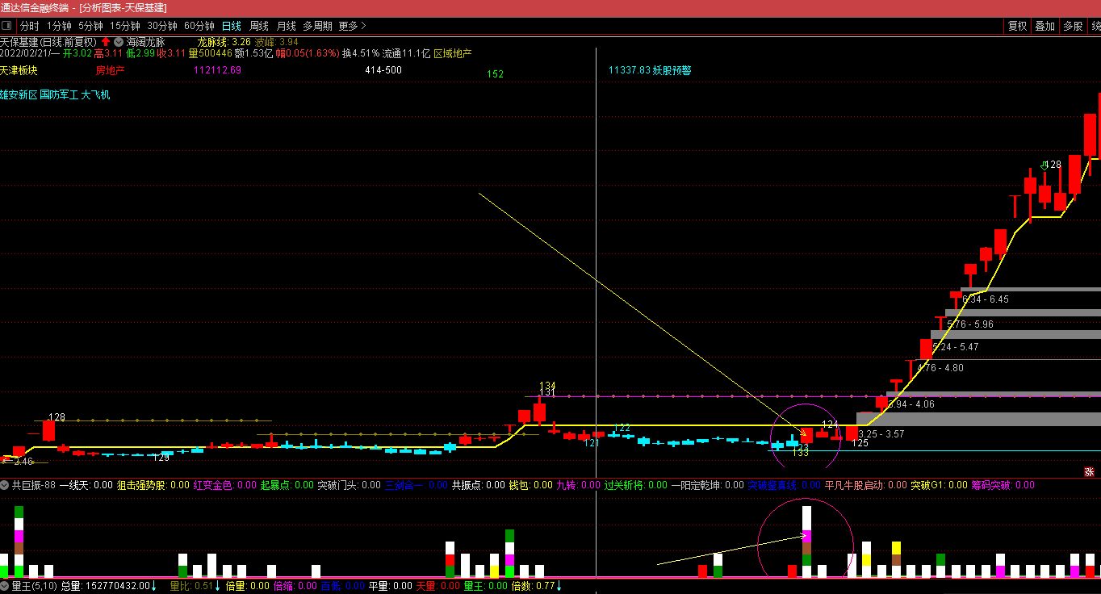The image size is (1101, 594).
Task: Click the 区域地产 sector link
Action: (453, 53)
